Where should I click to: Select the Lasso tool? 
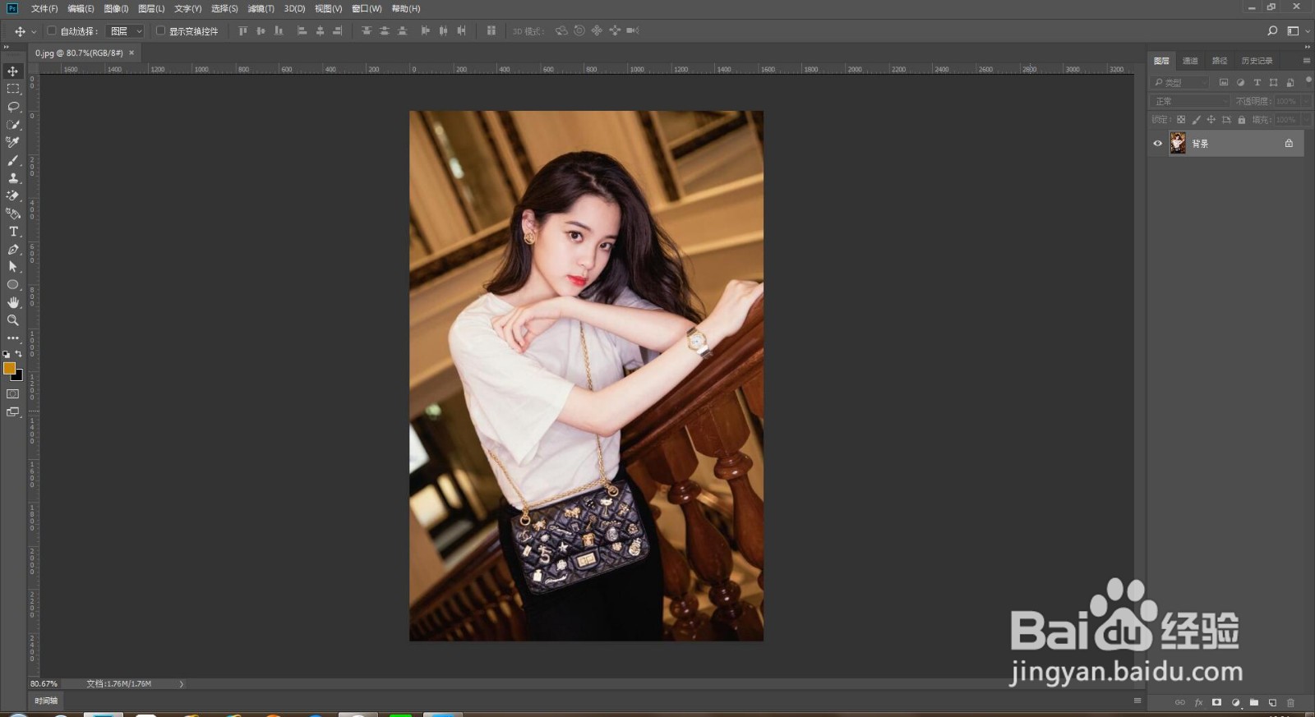coord(13,107)
